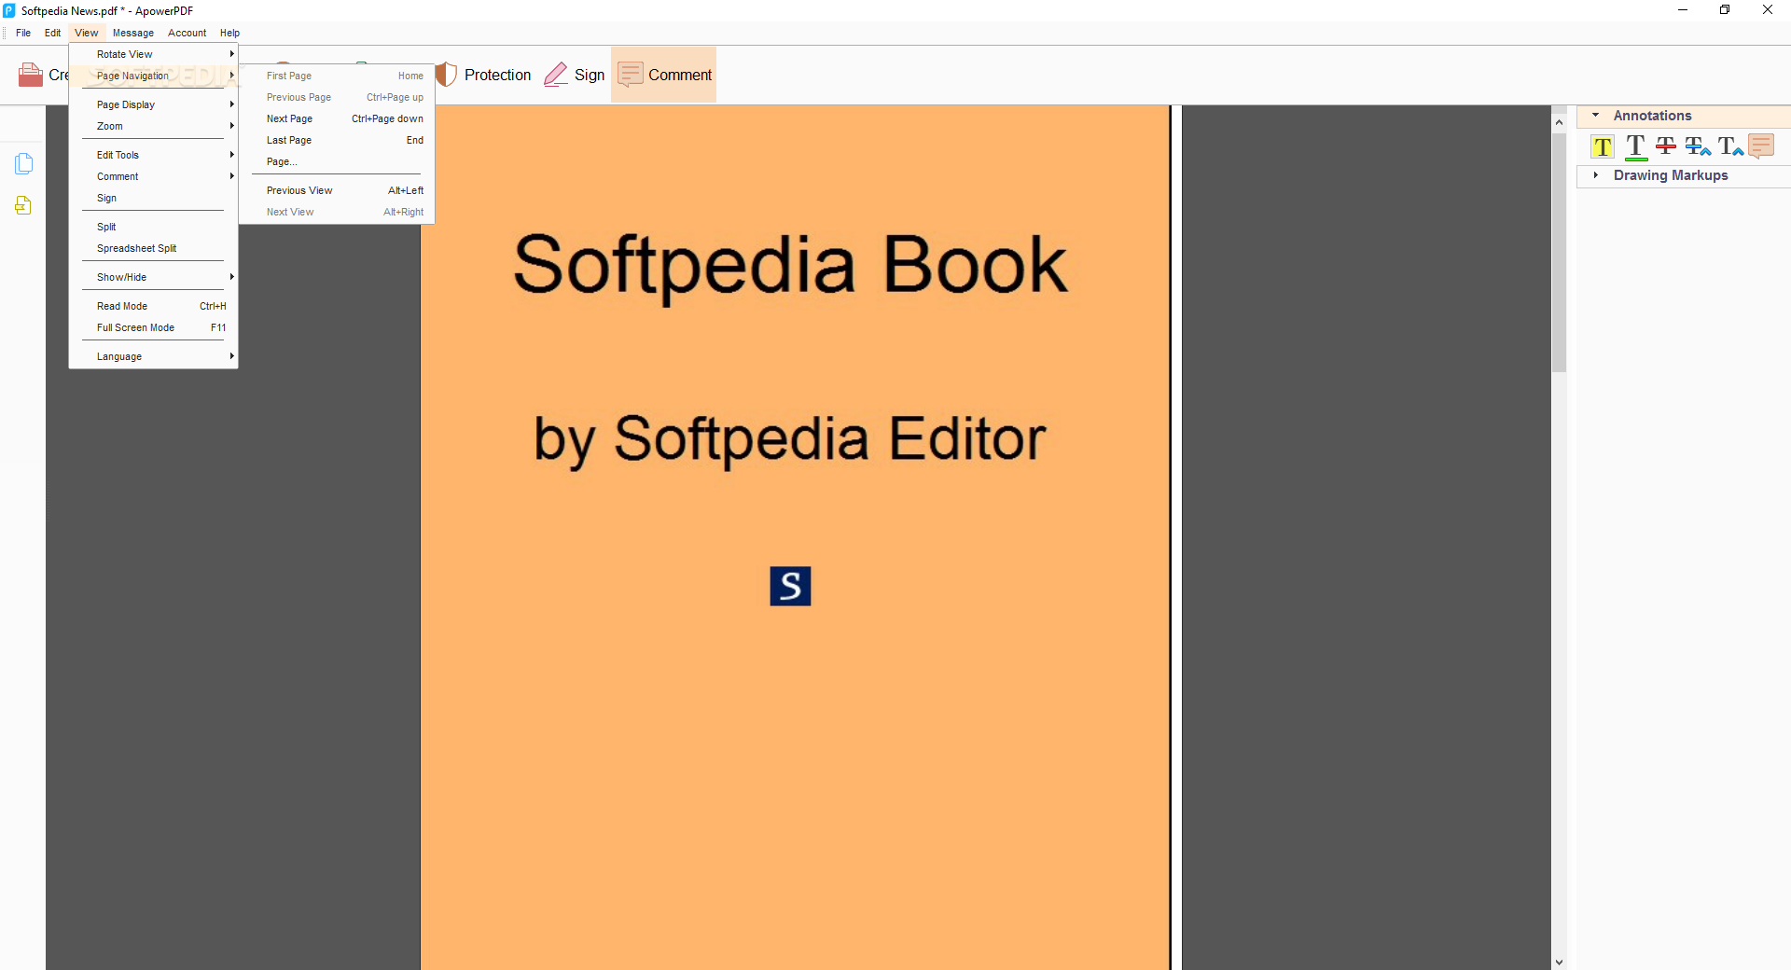Choose Spreadsheet Split option
The height and width of the screenshot is (970, 1791).
154,248
